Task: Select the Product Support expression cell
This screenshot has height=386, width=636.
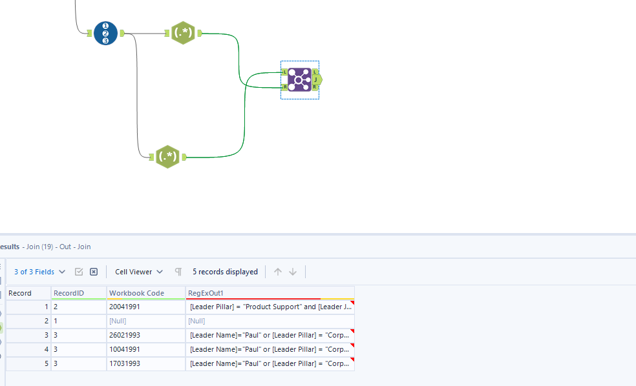Action: pyautogui.click(x=270, y=307)
